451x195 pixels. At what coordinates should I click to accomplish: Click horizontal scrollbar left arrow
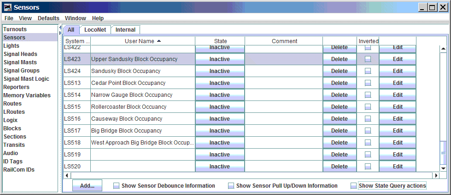(67, 175)
